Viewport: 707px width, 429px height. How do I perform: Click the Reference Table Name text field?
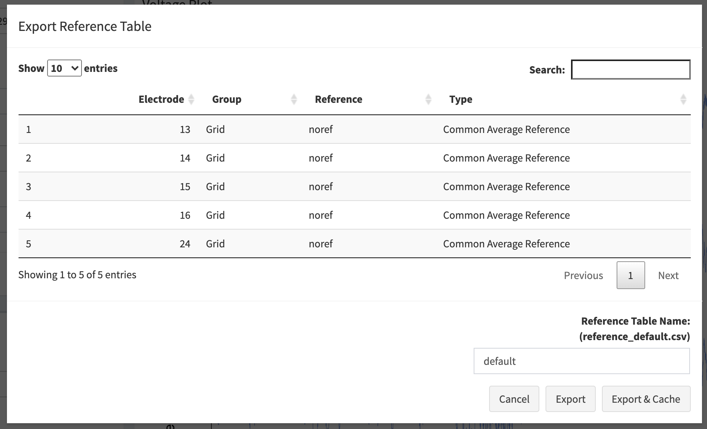pos(581,361)
